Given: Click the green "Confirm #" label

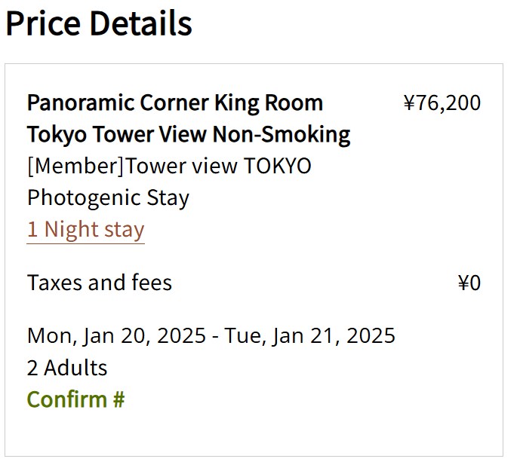Looking at the screenshot, I should coord(75,399).
